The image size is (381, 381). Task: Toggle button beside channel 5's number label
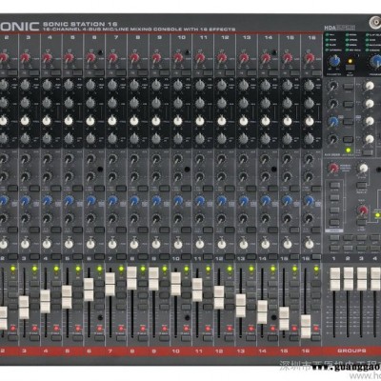[x=77, y=256]
